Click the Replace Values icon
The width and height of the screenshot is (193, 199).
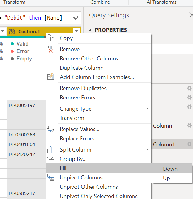pos(51,129)
